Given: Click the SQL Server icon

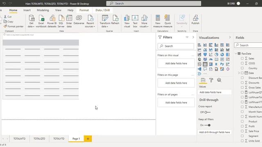Looking at the screenshot, I should (x=61, y=21).
